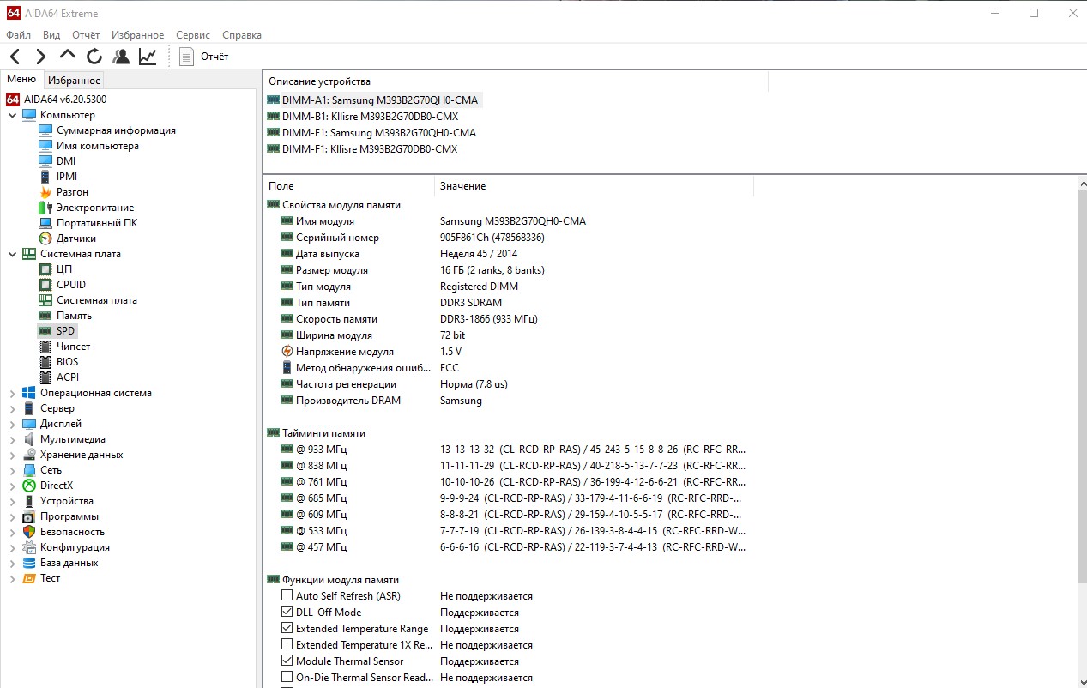Expand the Дисплей tree node

point(12,424)
